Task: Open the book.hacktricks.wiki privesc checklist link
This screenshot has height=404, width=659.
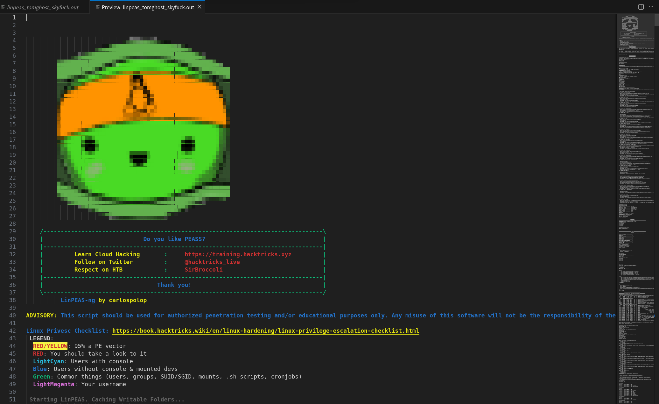Action: (x=265, y=330)
